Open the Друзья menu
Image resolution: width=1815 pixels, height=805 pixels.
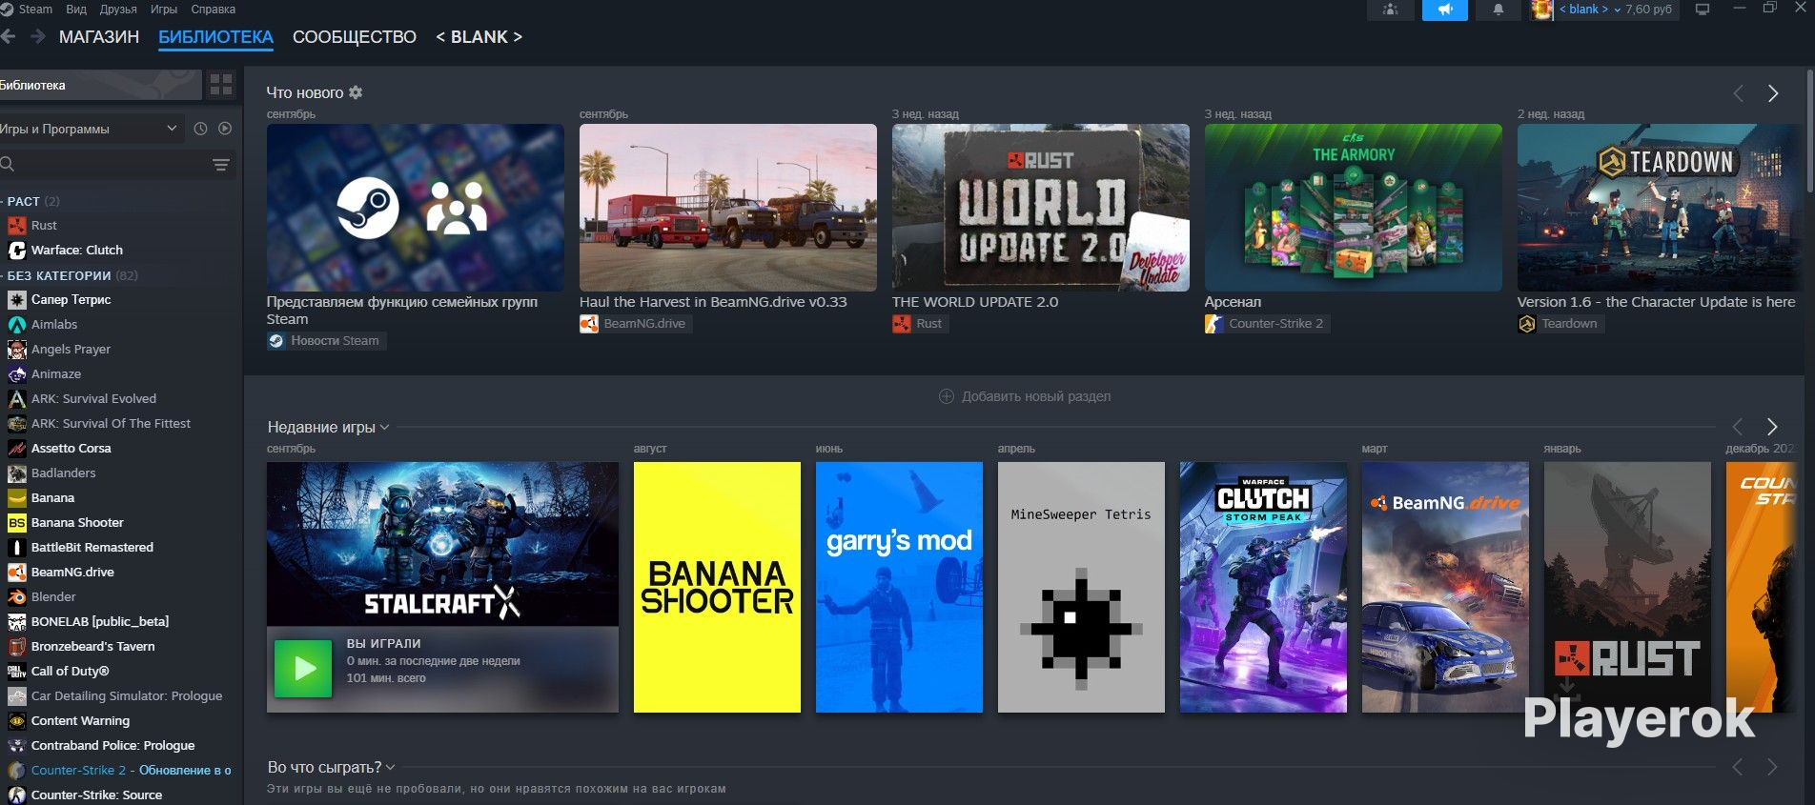(x=118, y=10)
